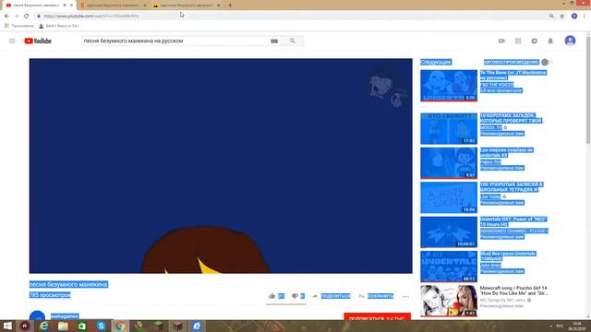The height and width of the screenshot is (332, 591).
Task: Like the video with thumbs up
Action: click(271, 296)
